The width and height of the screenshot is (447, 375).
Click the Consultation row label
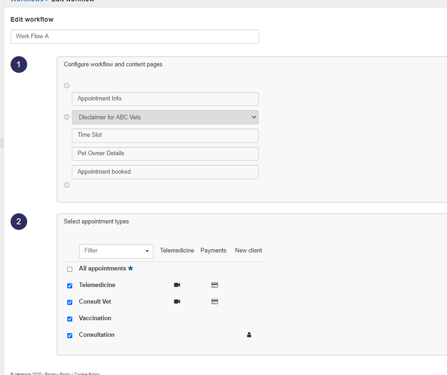pos(97,334)
